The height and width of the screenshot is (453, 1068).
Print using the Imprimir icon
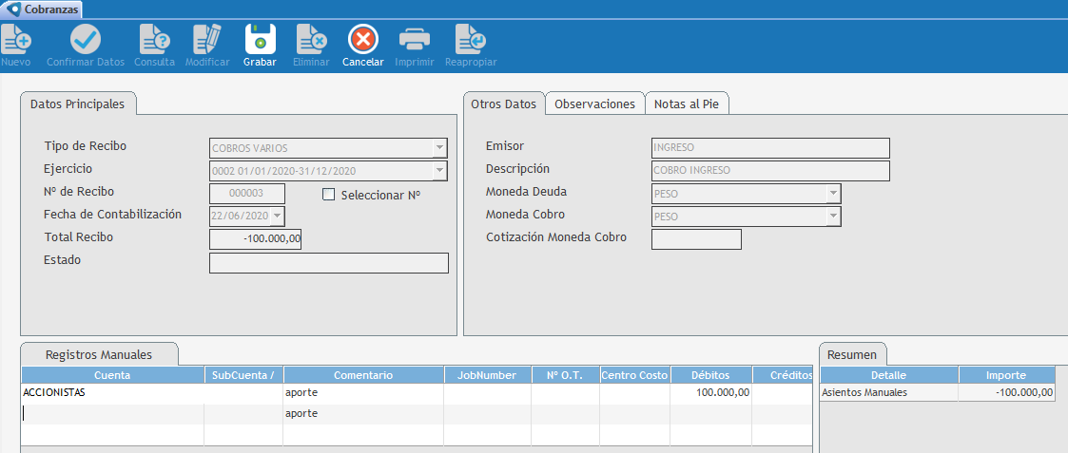415,39
